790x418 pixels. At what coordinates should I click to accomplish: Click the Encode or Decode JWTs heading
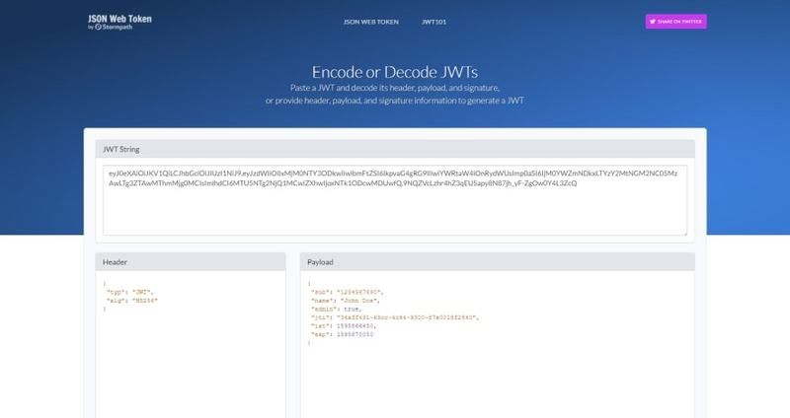pyautogui.click(x=395, y=71)
